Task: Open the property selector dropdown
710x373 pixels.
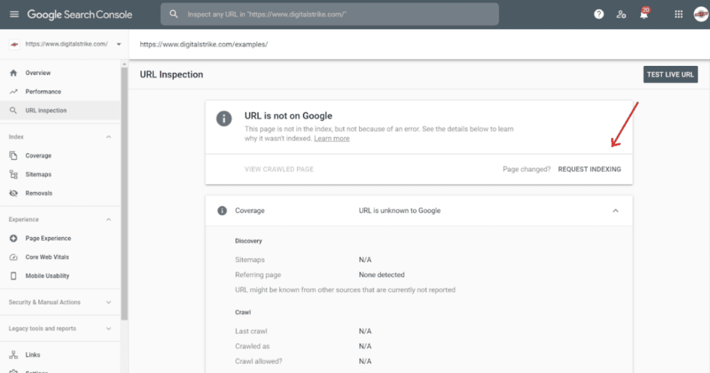Action: tap(119, 44)
